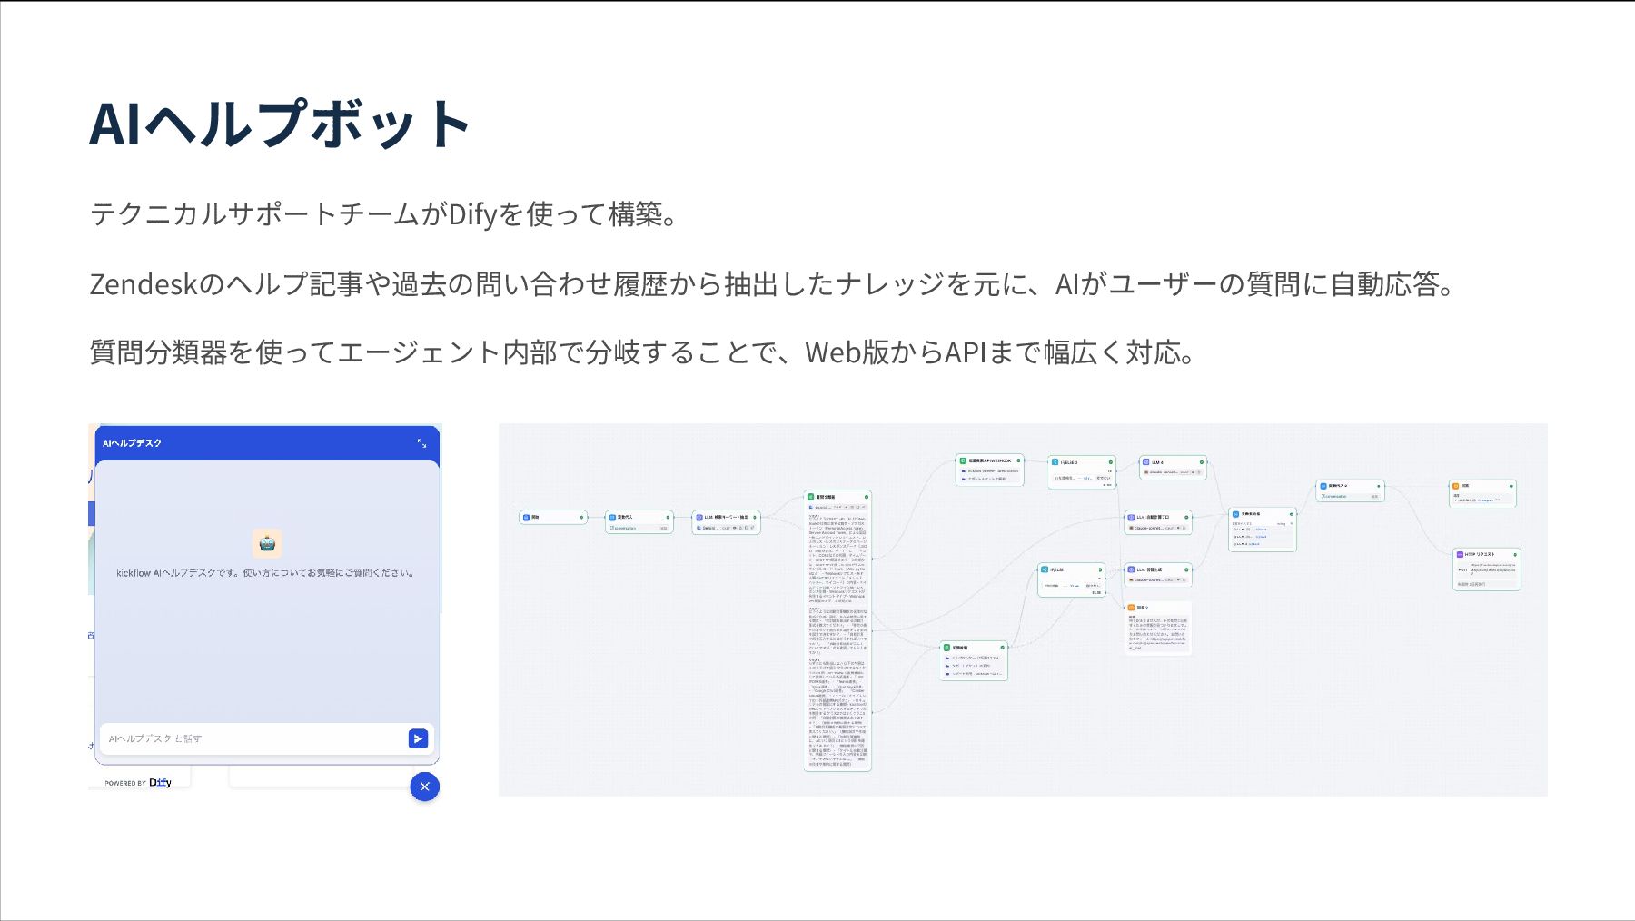This screenshot has width=1635, height=921.
Task: Click the AIヘルプデスク chat header title
Action: pos(132,443)
